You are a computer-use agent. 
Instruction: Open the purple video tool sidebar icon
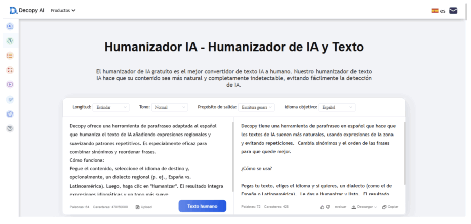(x=10, y=85)
